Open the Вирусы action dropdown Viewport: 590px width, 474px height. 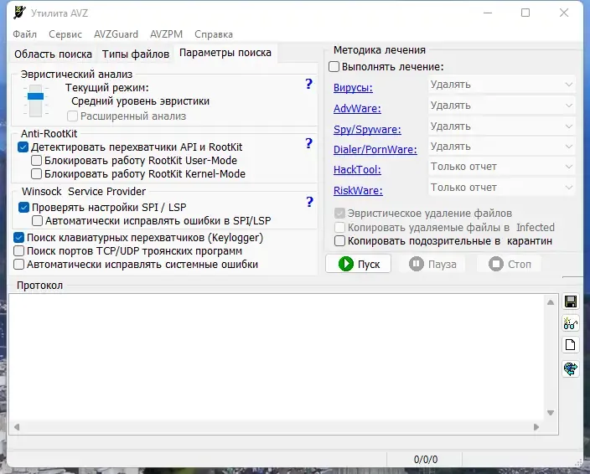click(x=501, y=85)
